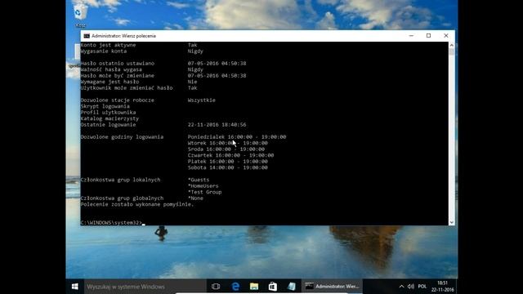Click the '*Test Group' group entry
This screenshot has height=294, width=523.
[204, 192]
